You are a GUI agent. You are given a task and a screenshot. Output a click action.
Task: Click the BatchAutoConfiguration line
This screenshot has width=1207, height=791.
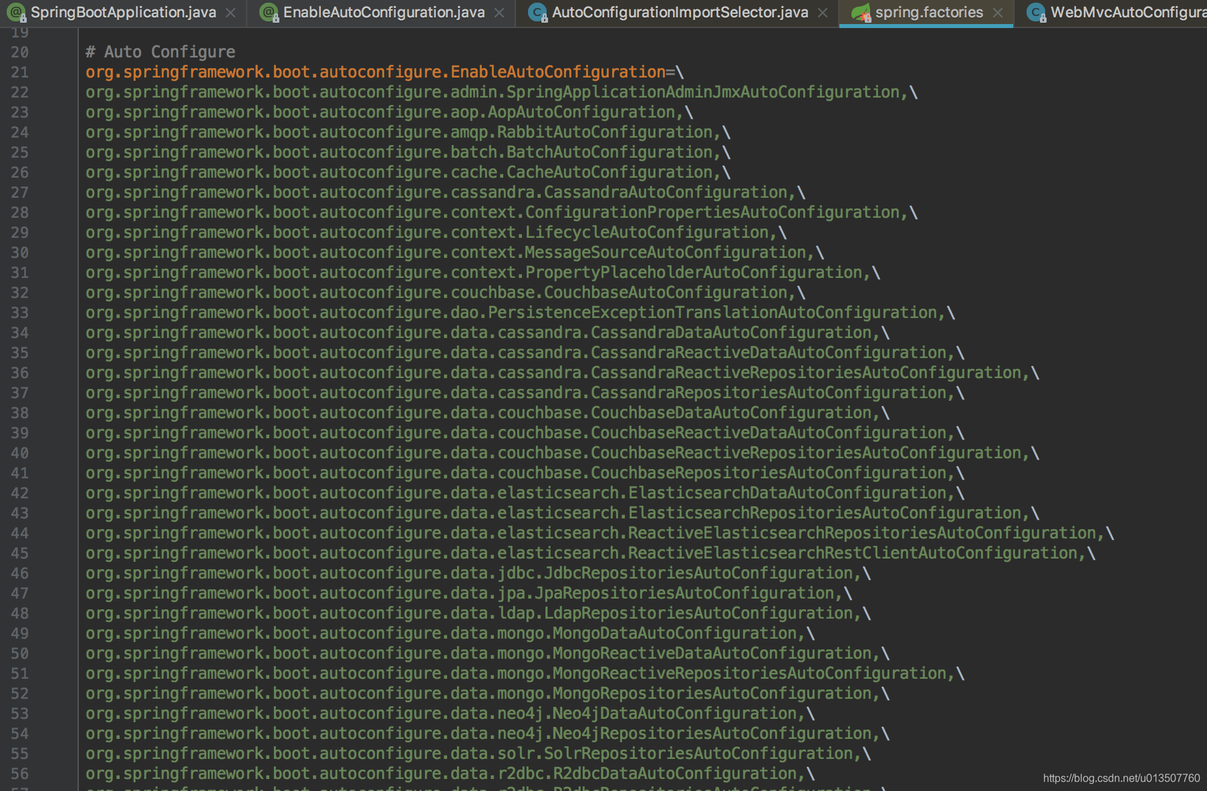pyautogui.click(x=408, y=152)
